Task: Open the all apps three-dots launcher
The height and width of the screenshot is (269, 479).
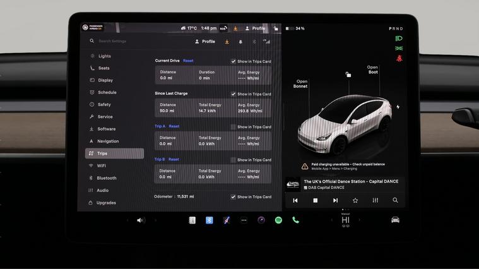Action: (x=244, y=220)
